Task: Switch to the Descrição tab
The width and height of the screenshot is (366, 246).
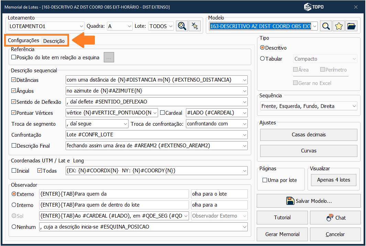Action: 54,41
